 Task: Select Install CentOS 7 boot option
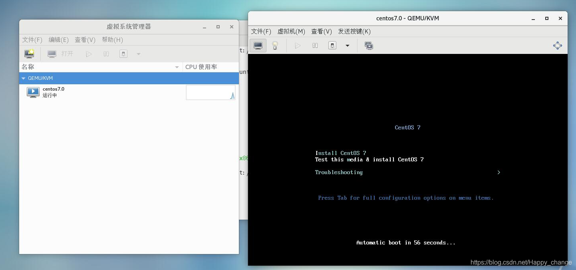pyautogui.click(x=341, y=153)
